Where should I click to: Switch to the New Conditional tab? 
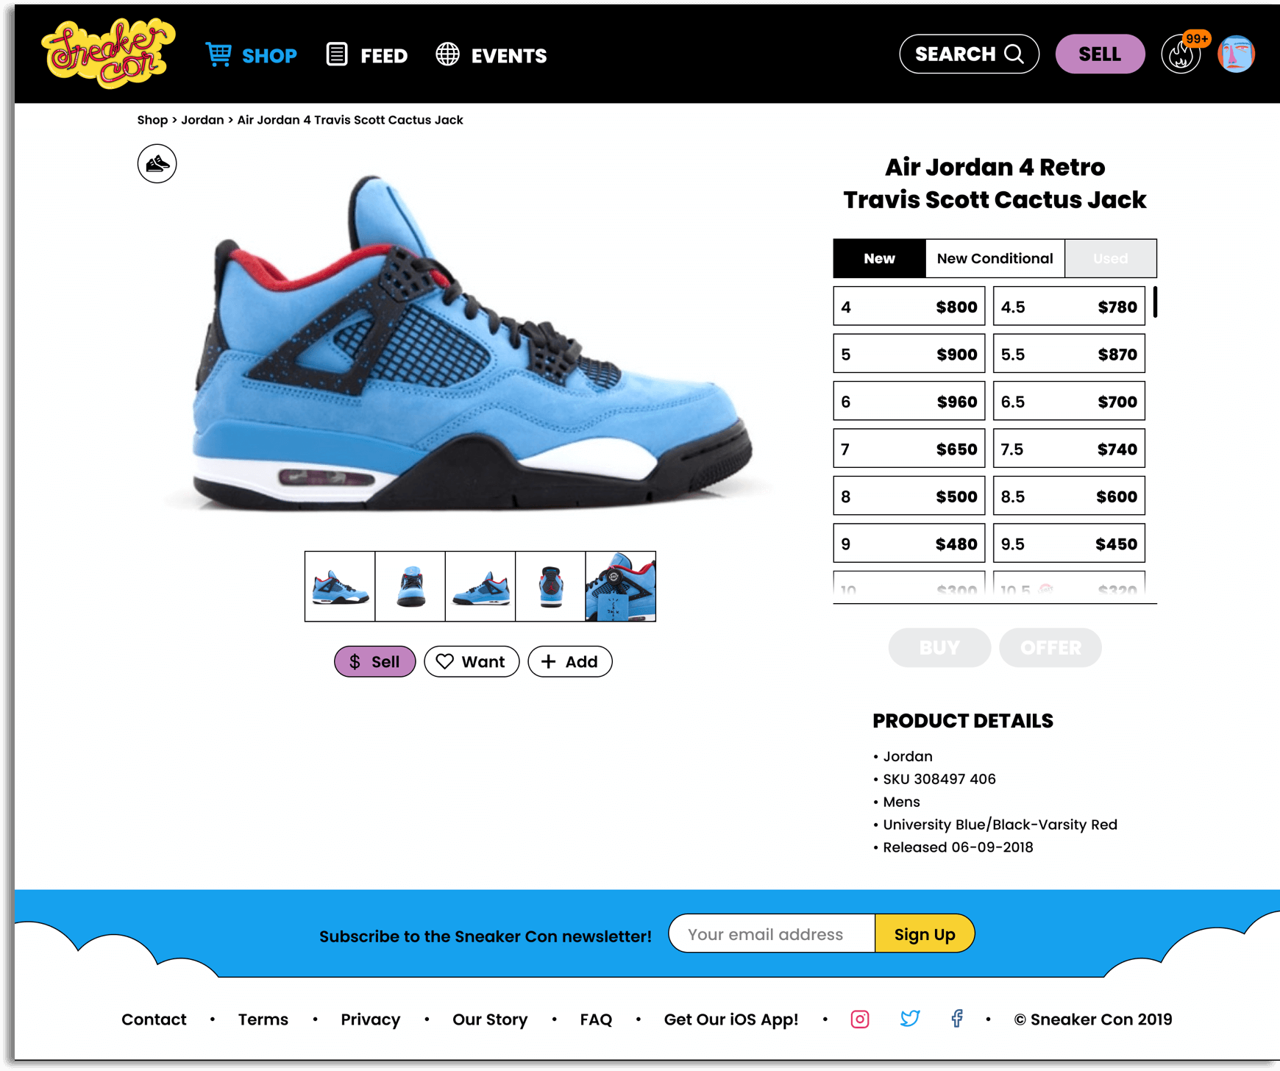[x=995, y=258]
